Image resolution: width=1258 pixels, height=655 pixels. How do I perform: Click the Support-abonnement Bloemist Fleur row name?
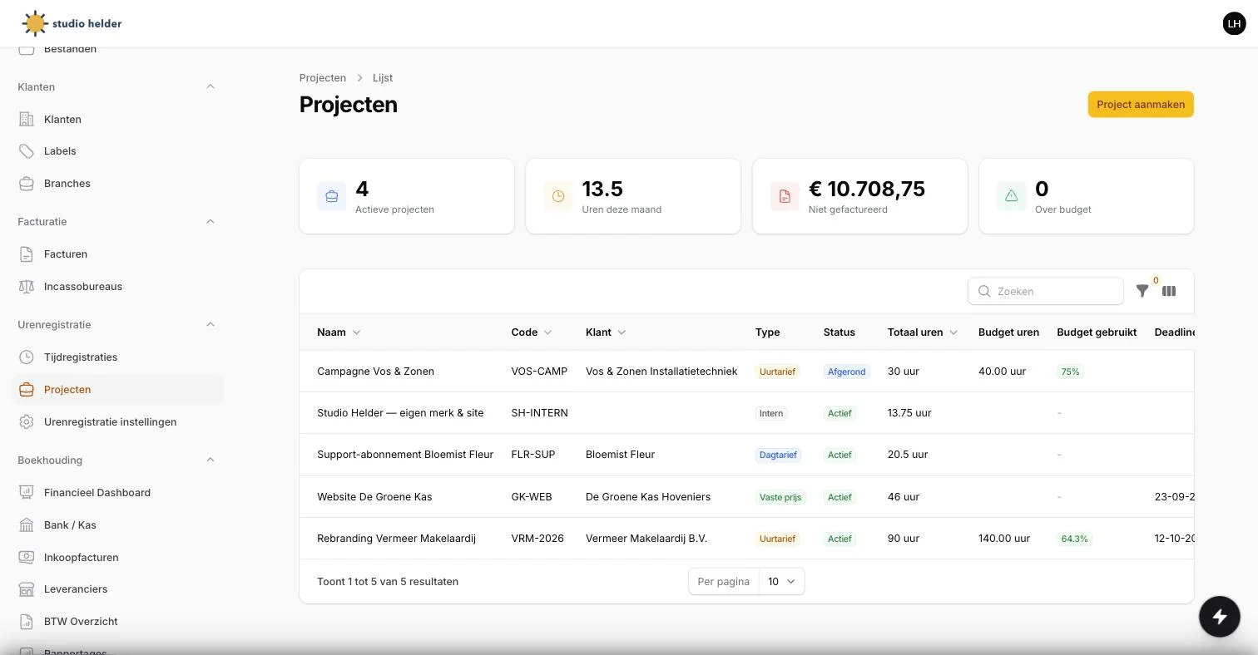coord(405,455)
